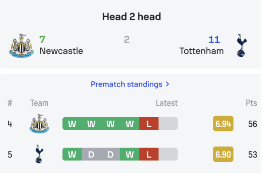Select the Tottenham wins count 11
Viewport: 262px width, 173px height.
pos(214,39)
